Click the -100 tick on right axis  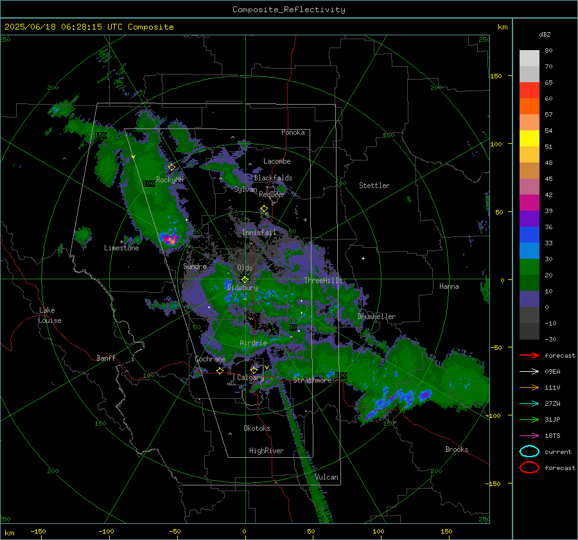click(x=493, y=415)
